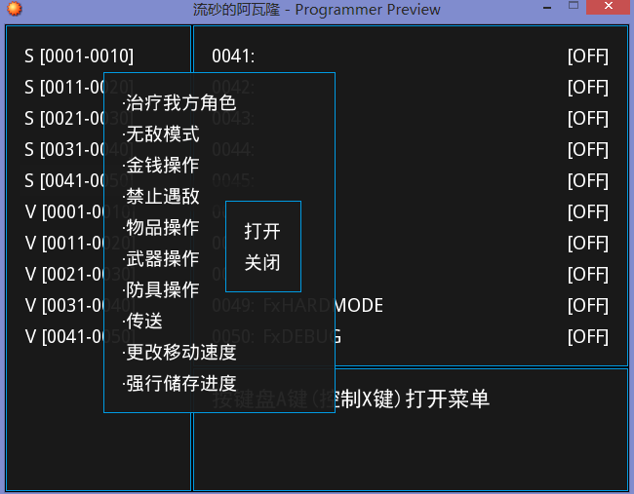634x494 pixels.
Task: Maximize the Programmer Preview window
Action: click(x=574, y=6)
